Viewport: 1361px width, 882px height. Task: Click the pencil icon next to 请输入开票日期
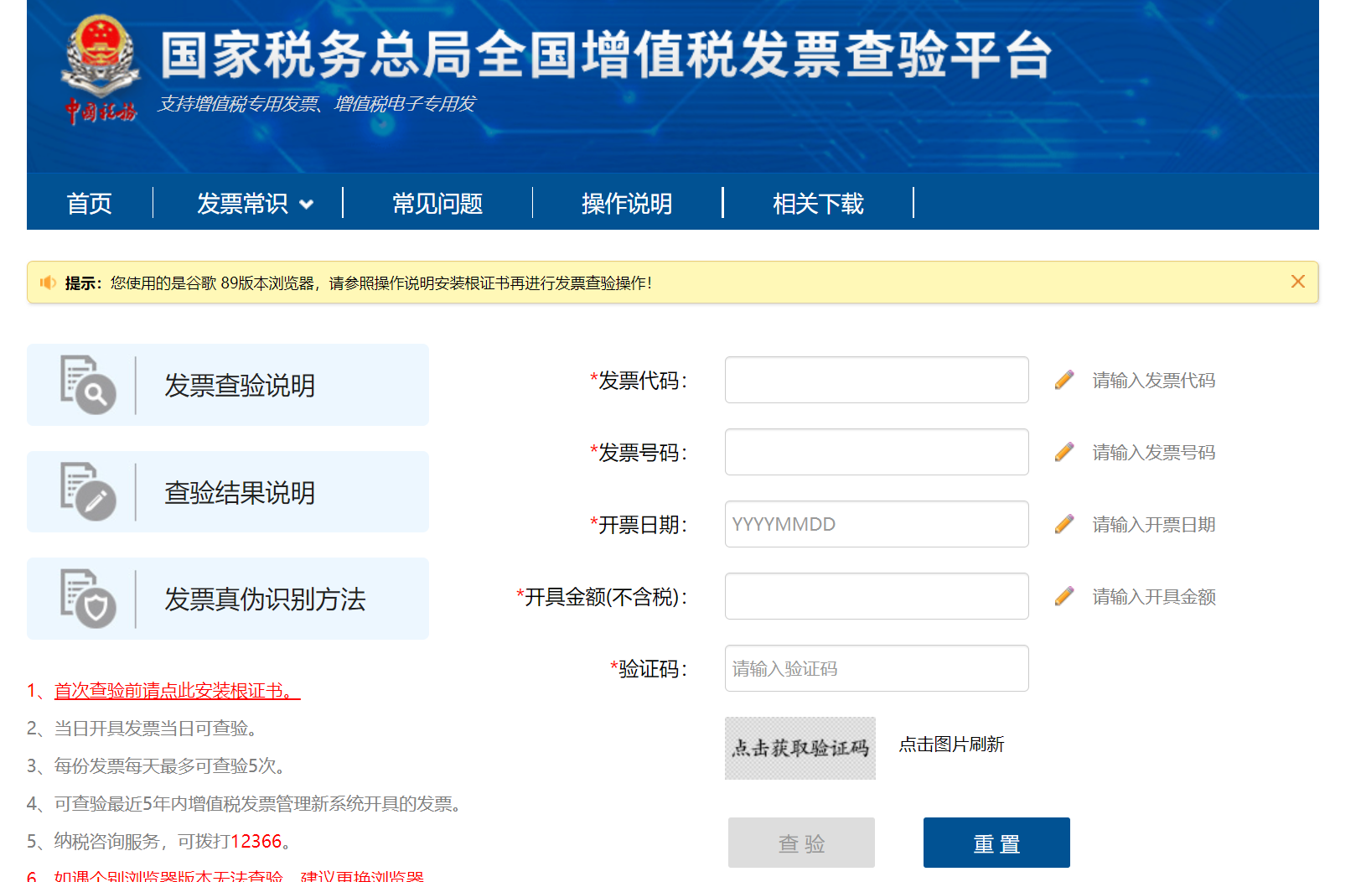1064,524
